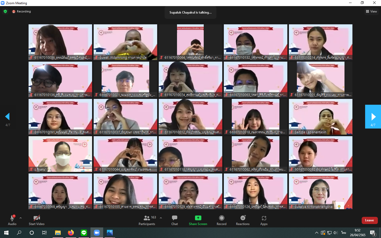Start recording with the Record button

[221, 220]
